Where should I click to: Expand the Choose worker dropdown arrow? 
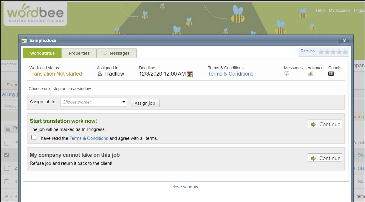(123, 102)
